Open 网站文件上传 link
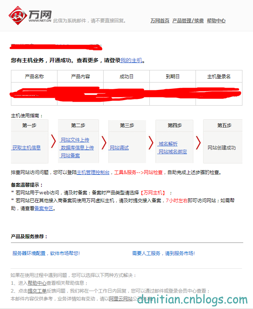Image resolution: width=253 pixels, height=309 pixels. [75, 140]
